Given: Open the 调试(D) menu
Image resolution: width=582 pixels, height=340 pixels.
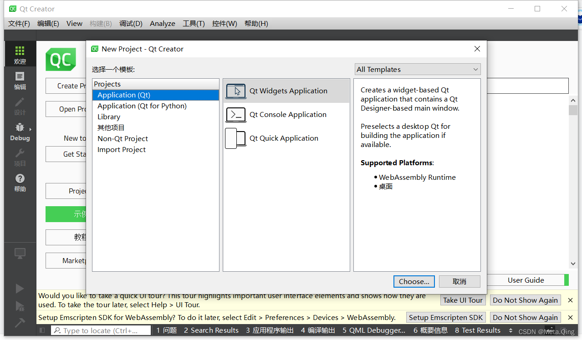Looking at the screenshot, I should [x=131, y=24].
